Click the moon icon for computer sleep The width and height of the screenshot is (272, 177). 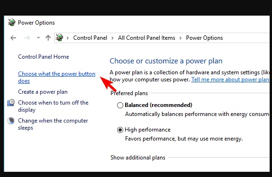pos(11,121)
